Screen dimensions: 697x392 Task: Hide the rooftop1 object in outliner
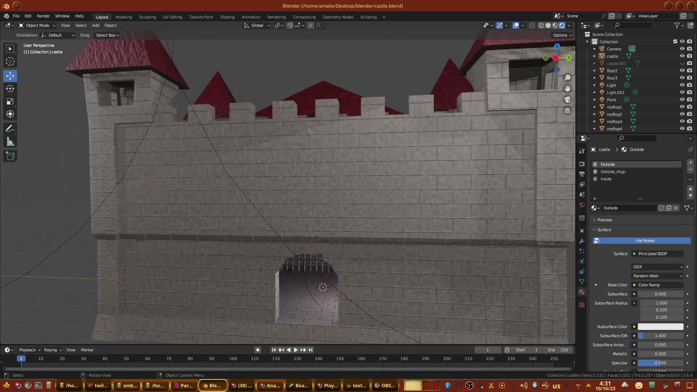(682, 107)
